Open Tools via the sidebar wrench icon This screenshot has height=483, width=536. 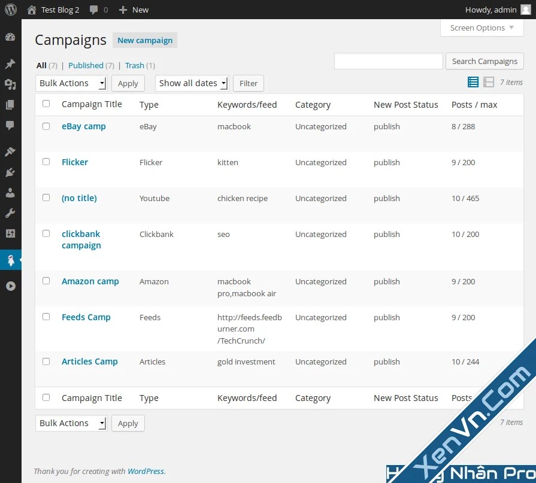10,214
